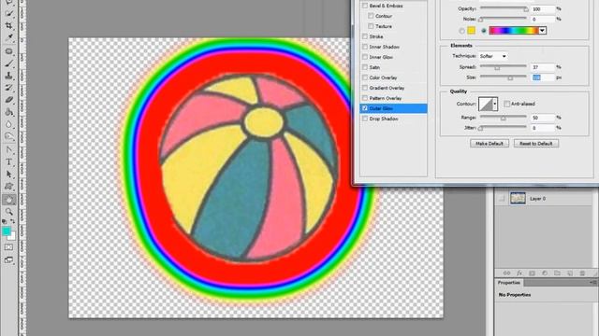599x336 pixels.
Task: Select the Quick Selection tool
Action: pos(9,13)
